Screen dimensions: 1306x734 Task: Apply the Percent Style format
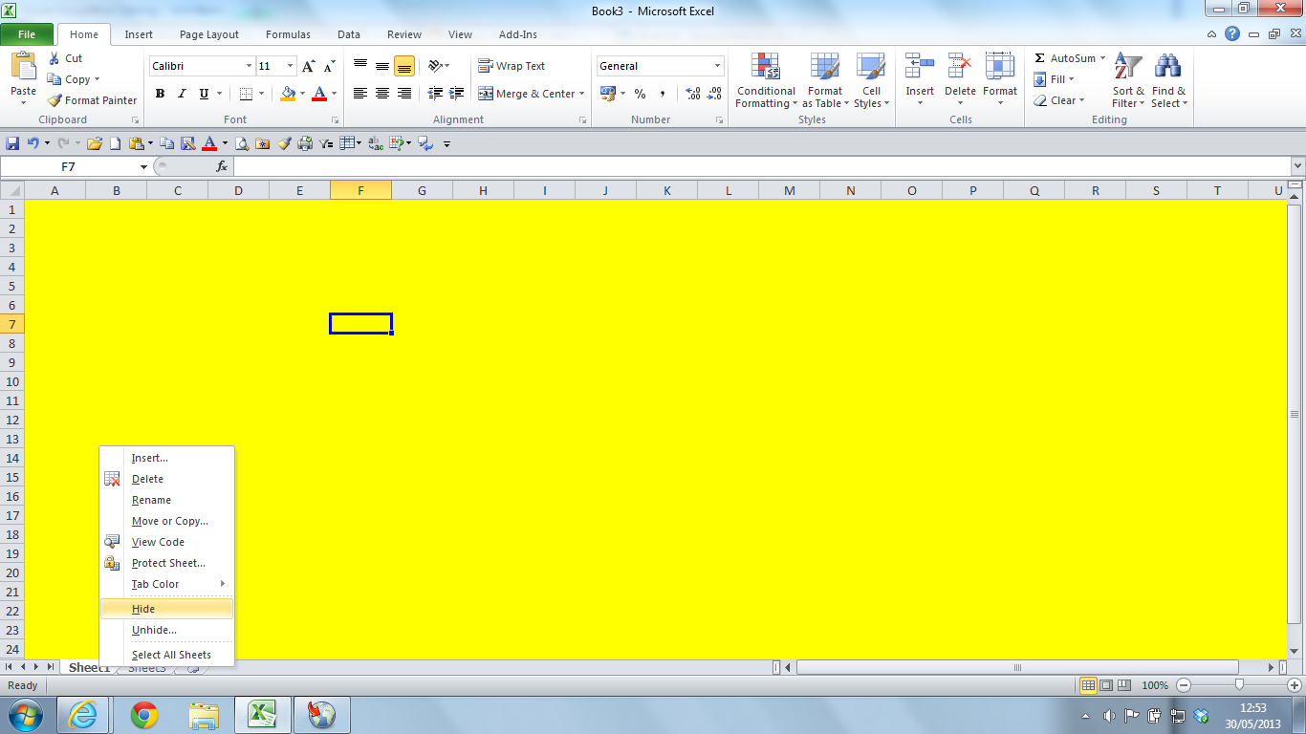click(638, 95)
